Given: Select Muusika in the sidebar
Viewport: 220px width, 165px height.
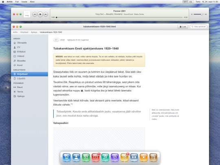Looking at the screenshot, I should pos(29,61).
